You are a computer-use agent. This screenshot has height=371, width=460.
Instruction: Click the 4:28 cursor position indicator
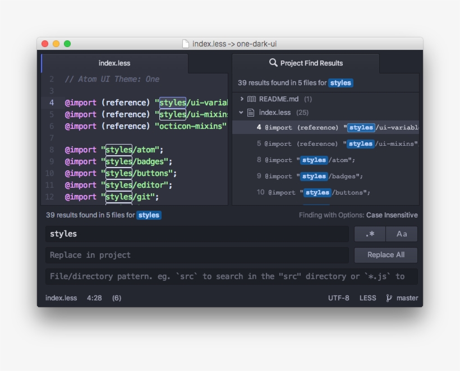(94, 298)
